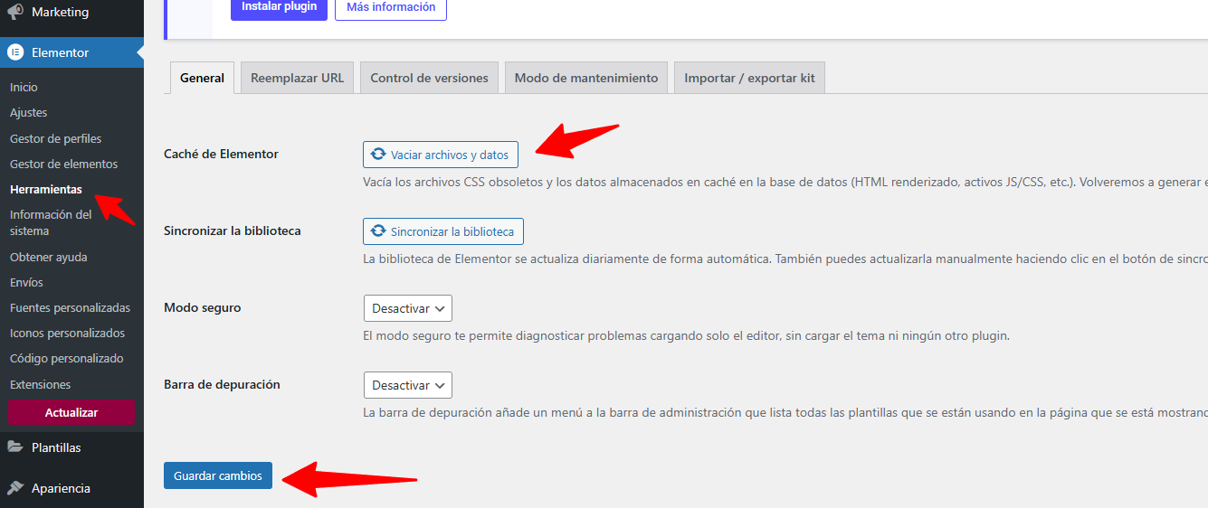Open the Importar / exportar kit tab
1208x508 pixels.
tap(749, 78)
